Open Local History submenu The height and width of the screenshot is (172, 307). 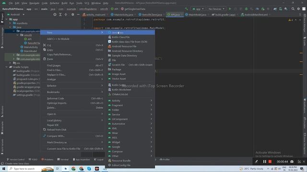click(x=72, y=120)
